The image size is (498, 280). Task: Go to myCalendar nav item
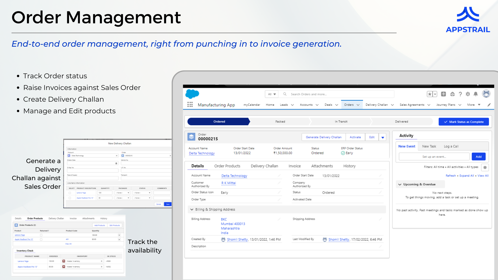[x=252, y=105]
